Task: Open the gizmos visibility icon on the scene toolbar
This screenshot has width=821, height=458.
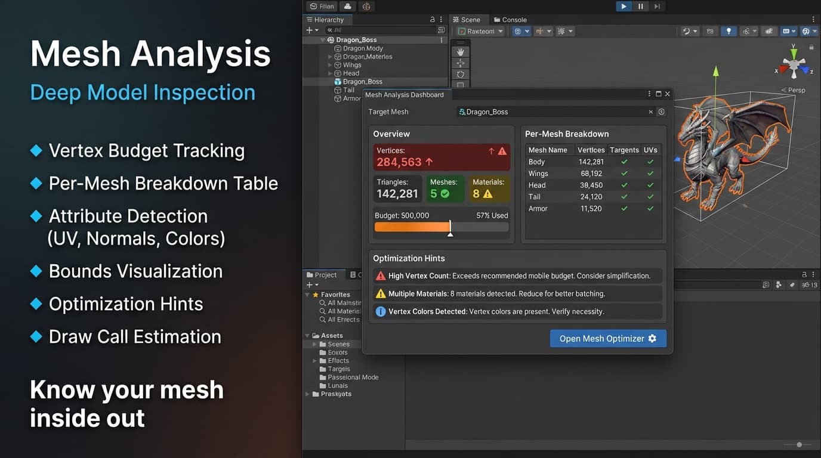Action: [806, 30]
